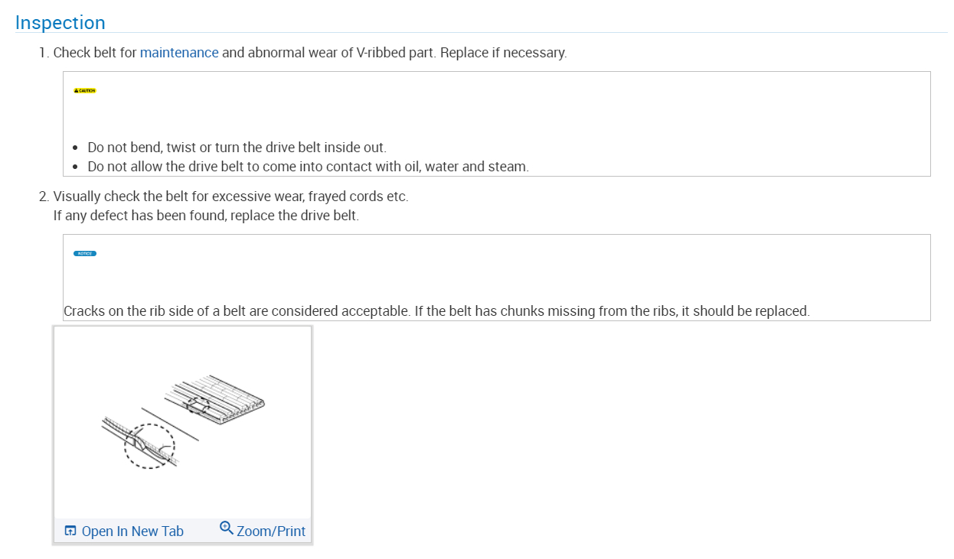The height and width of the screenshot is (559, 954).
Task: Click the "Open In New Tab" text link
Action: [x=132, y=531]
